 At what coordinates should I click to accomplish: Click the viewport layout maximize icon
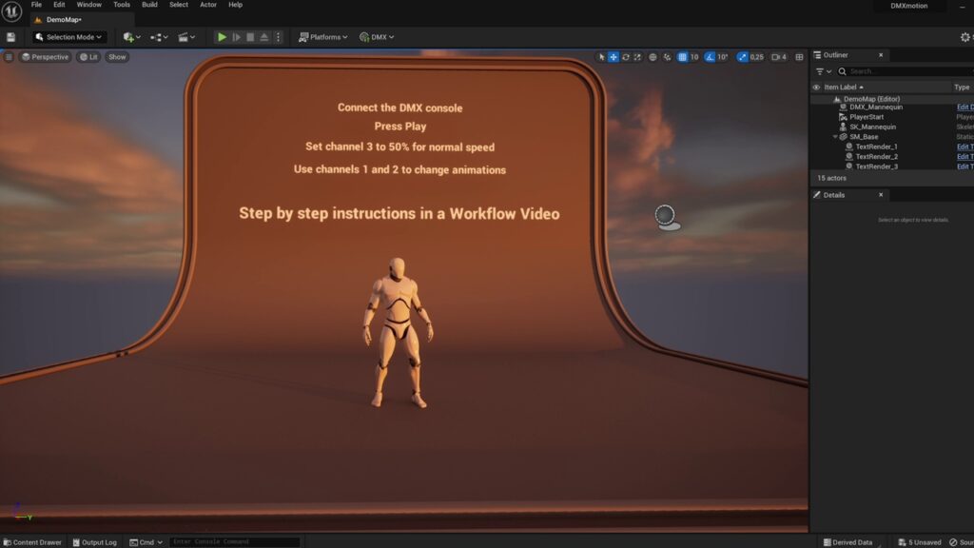point(800,57)
